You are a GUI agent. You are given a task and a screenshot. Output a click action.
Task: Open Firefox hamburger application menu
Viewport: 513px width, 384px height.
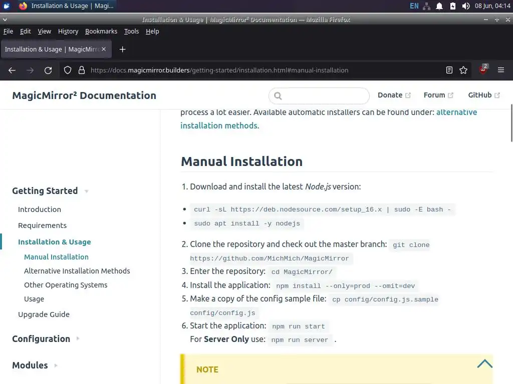point(500,70)
